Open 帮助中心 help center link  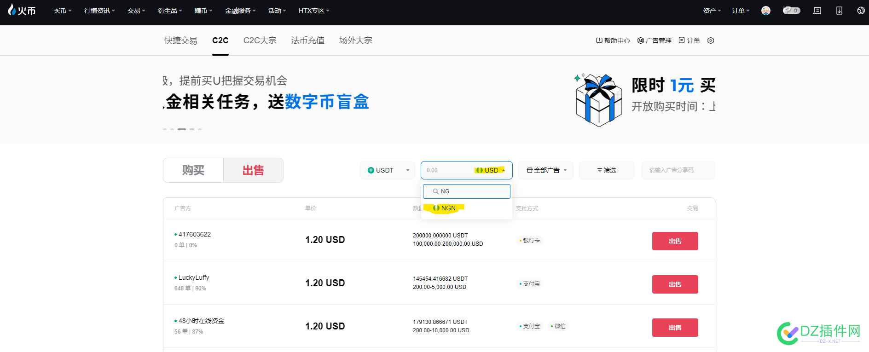613,40
